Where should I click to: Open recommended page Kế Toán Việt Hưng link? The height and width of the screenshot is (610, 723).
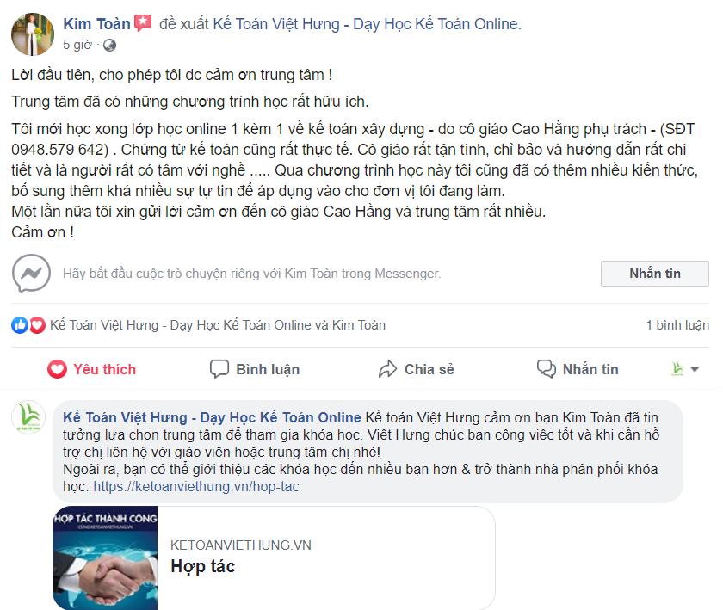coord(366,23)
